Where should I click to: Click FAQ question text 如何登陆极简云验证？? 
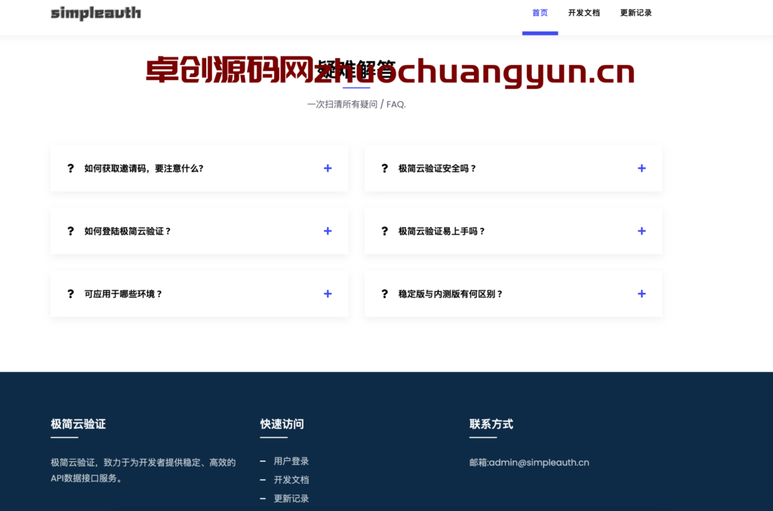tap(128, 231)
